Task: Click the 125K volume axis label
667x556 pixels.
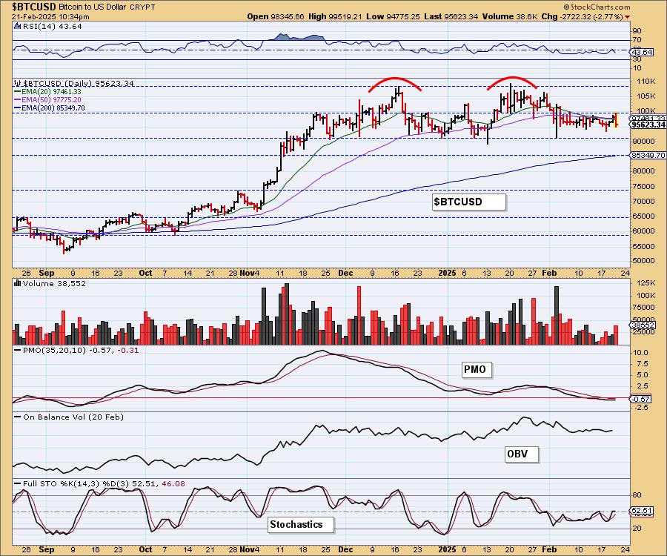Action: (646, 283)
